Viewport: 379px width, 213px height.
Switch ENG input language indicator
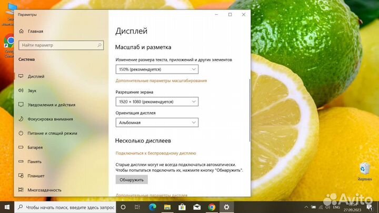pos(336,207)
